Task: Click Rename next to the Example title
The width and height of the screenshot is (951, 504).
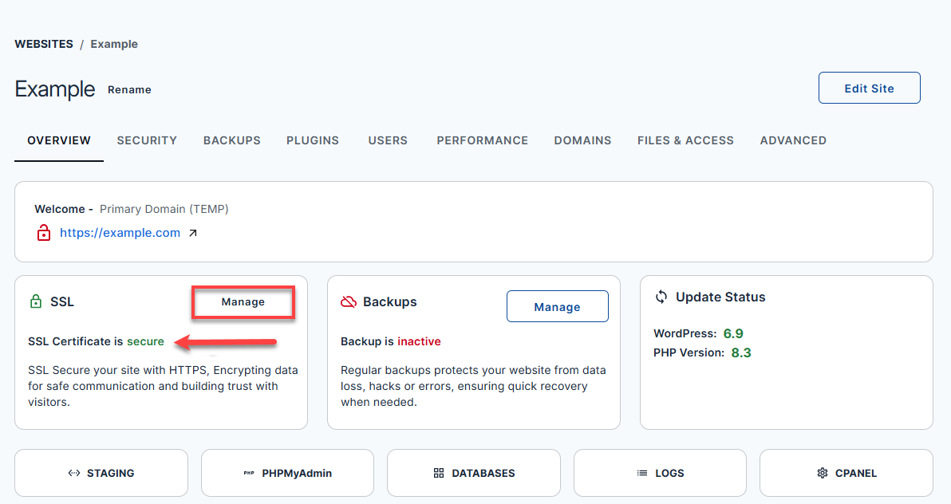Action: point(129,90)
